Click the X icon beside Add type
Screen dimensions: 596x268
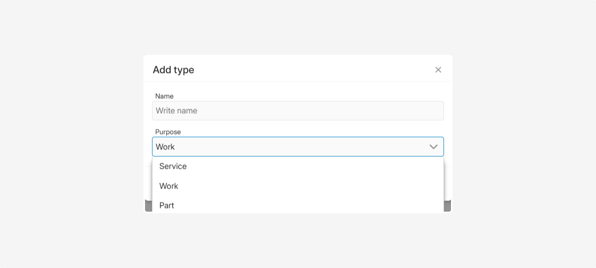tap(438, 70)
